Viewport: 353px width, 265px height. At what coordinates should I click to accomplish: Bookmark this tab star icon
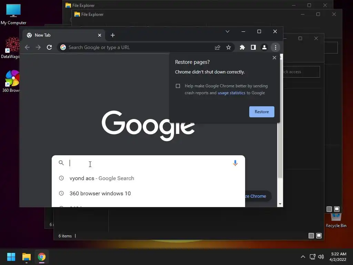click(x=229, y=47)
